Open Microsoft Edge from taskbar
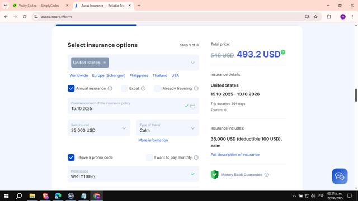The image size is (358, 201). click(58, 196)
